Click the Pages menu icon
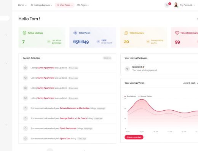The image size is (198, 151). [x=78, y=5]
